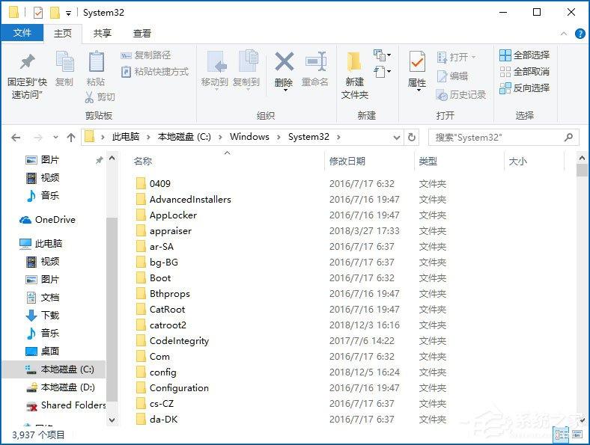Sort by 修改日期 column header
The height and width of the screenshot is (445, 590).
(x=369, y=162)
